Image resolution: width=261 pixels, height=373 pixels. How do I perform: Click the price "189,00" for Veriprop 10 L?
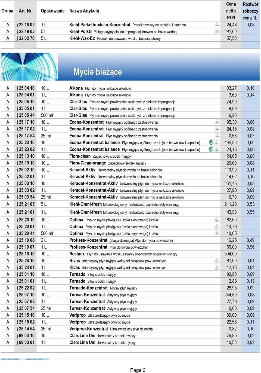tap(231, 315)
